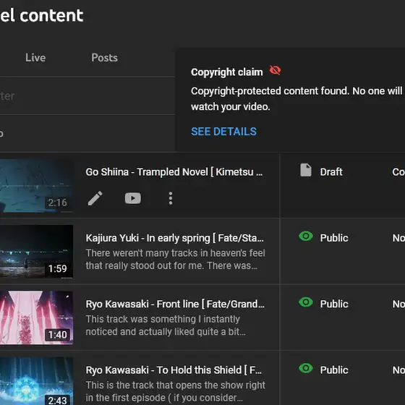This screenshot has height=405, width=405.
Task: Switch to the Posts tab
Action: click(104, 58)
